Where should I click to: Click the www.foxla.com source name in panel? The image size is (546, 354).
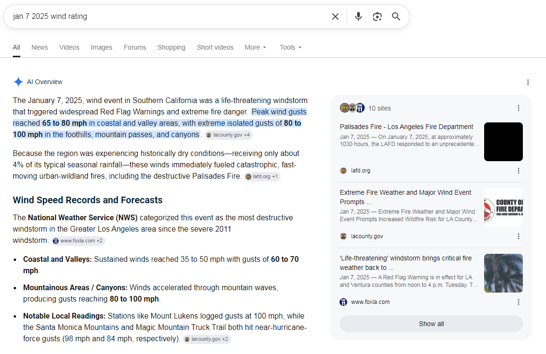point(370,302)
